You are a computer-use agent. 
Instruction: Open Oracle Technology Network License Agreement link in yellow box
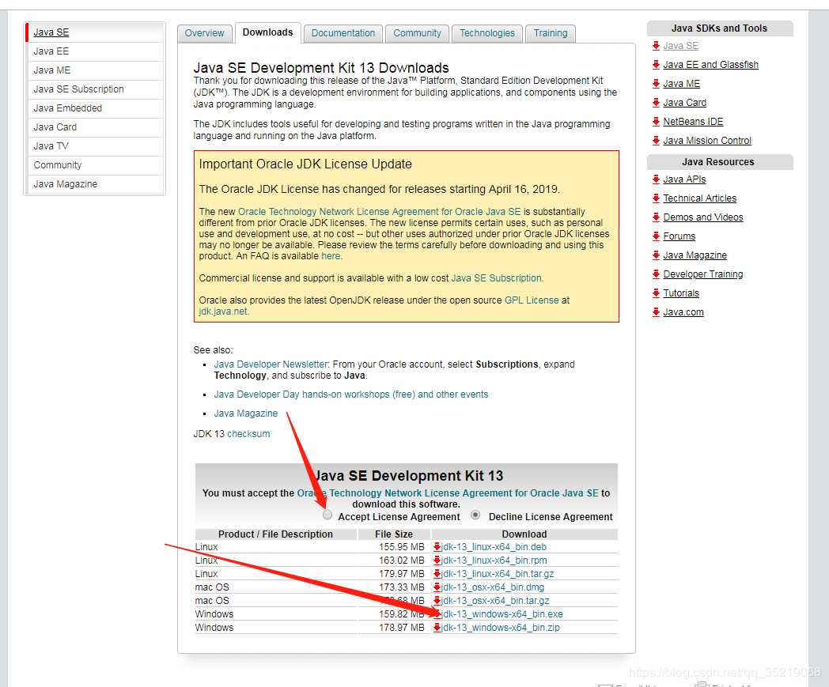click(x=379, y=211)
